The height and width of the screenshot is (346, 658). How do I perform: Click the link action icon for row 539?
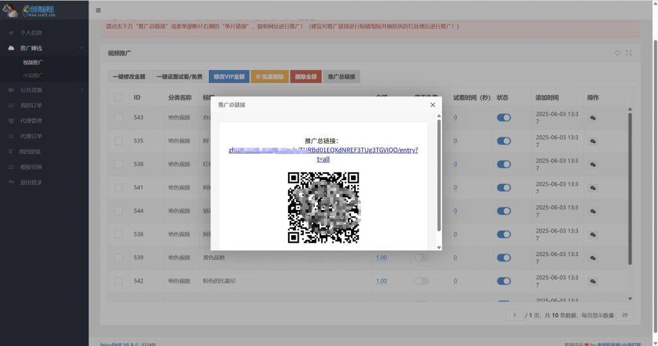(593, 258)
